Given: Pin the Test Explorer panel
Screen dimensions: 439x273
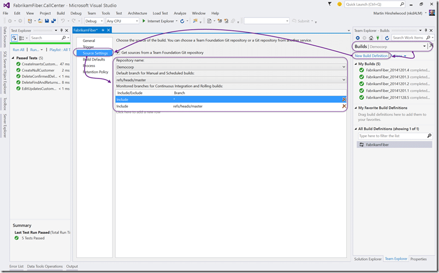Looking at the screenshot, I should (x=62, y=30).
